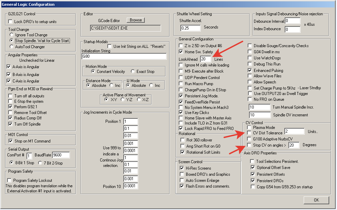
Task: Check E-Stop the system
Action: click(x=10, y=101)
